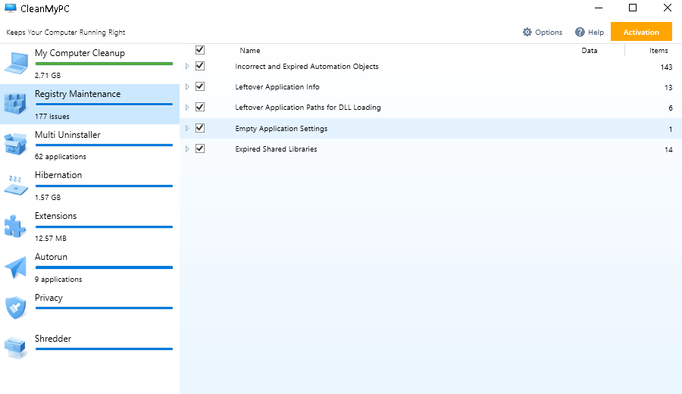
Task: Click the Multi Uninstaller box icon
Action: coord(15,144)
